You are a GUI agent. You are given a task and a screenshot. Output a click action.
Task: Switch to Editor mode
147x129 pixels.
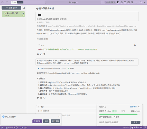pos(14,2)
